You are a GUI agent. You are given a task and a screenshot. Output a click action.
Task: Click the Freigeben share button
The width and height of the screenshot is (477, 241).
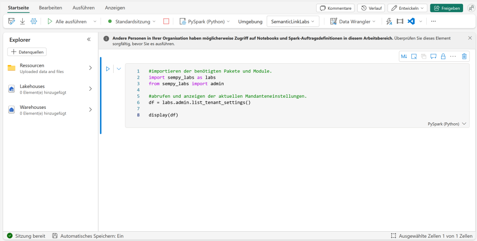446,8
